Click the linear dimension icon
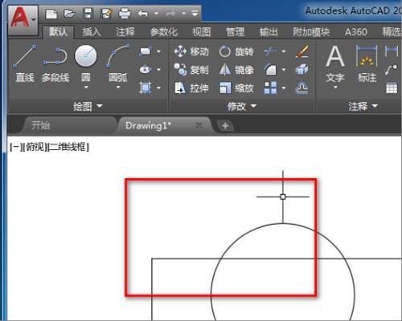The image size is (402, 321). [392, 51]
